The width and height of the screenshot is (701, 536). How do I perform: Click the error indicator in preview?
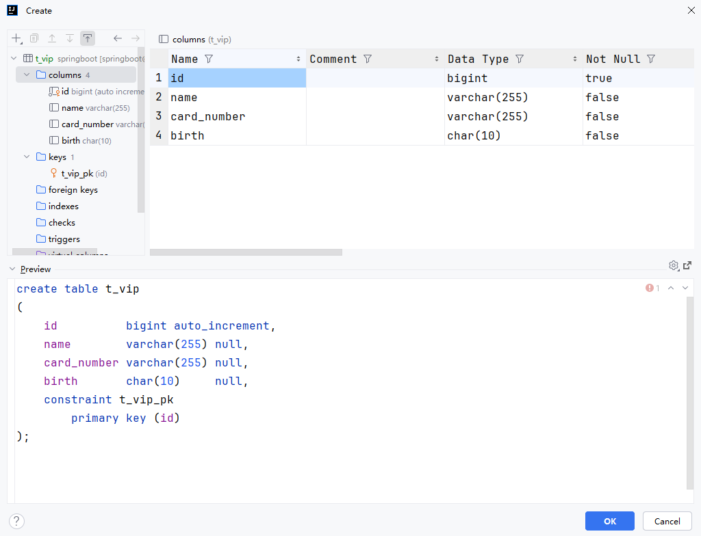[652, 289]
